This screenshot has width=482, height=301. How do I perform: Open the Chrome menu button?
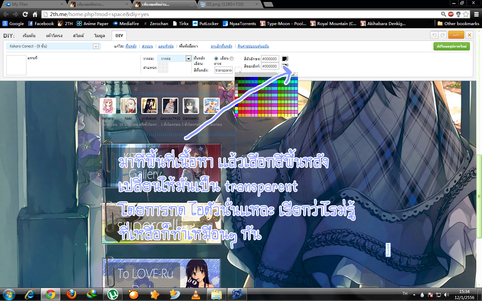pos(476,14)
